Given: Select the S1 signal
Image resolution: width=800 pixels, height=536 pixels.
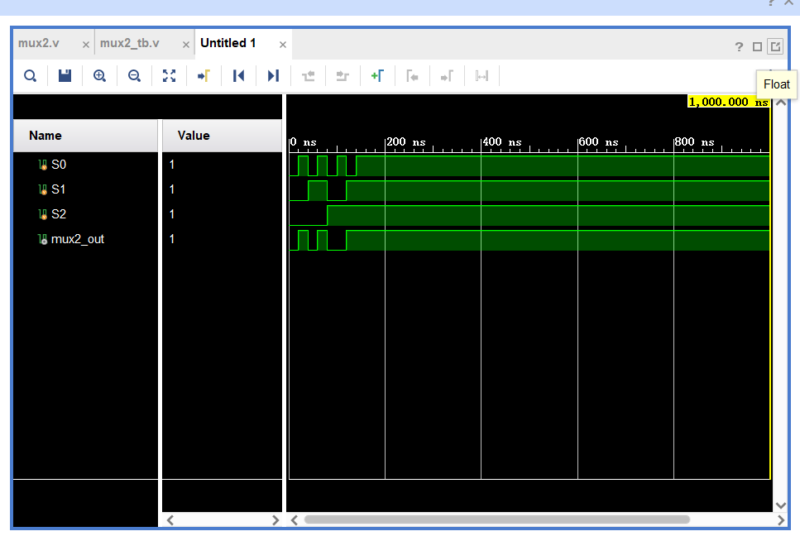Looking at the screenshot, I should [x=59, y=189].
